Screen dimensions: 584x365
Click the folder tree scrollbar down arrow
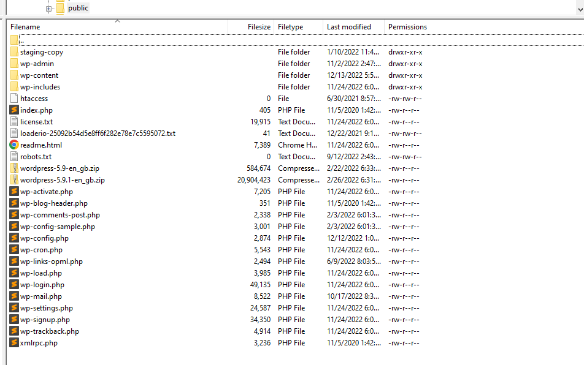(x=580, y=10)
